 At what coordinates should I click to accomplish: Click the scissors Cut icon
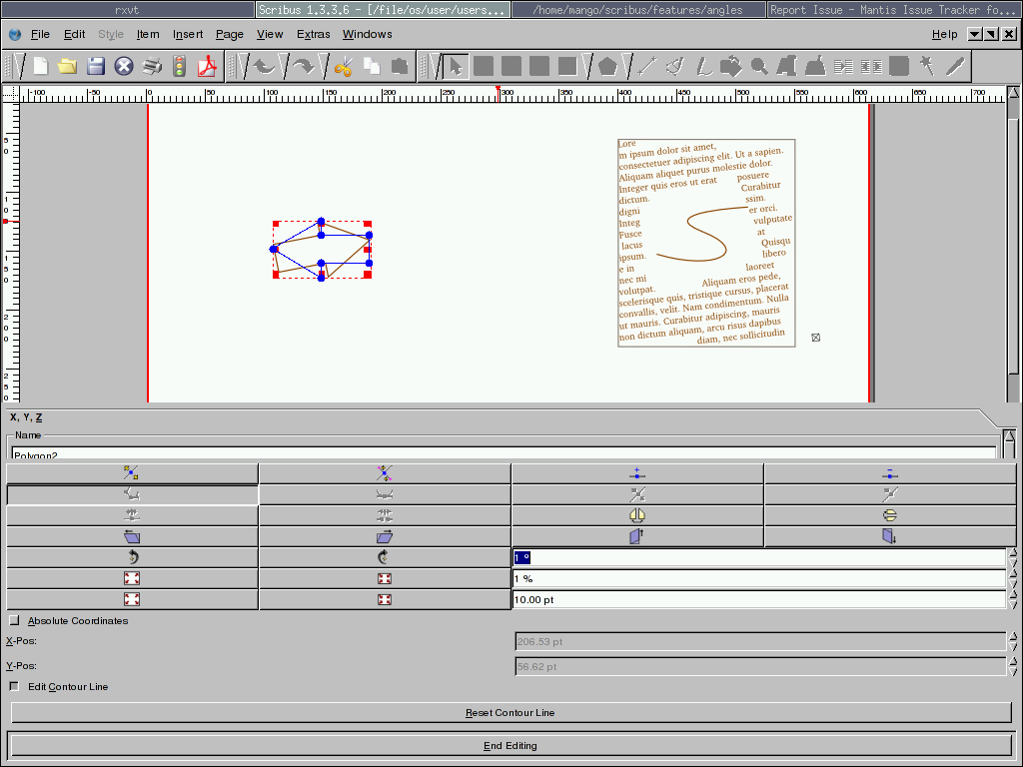pos(344,67)
